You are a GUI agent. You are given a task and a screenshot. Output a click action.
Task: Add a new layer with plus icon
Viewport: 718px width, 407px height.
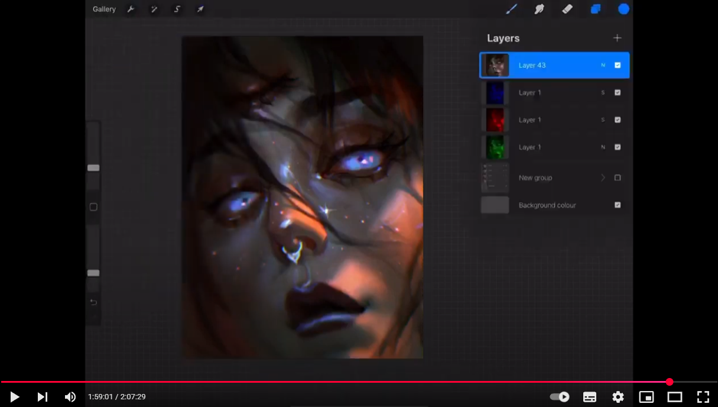pyautogui.click(x=617, y=38)
